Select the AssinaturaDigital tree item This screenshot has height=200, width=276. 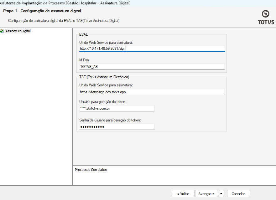click(x=18, y=31)
